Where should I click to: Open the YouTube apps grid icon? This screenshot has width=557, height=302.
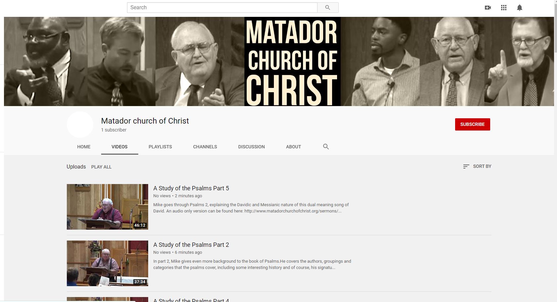[x=504, y=8]
